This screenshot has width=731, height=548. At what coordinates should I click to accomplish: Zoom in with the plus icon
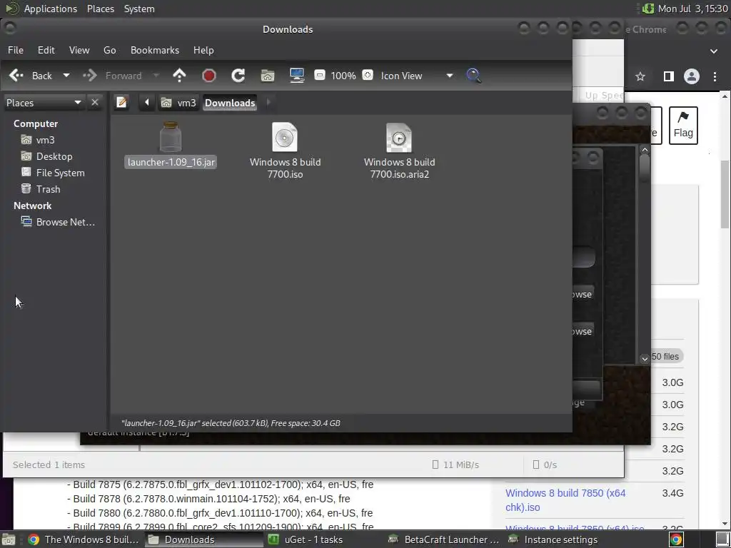tap(368, 75)
